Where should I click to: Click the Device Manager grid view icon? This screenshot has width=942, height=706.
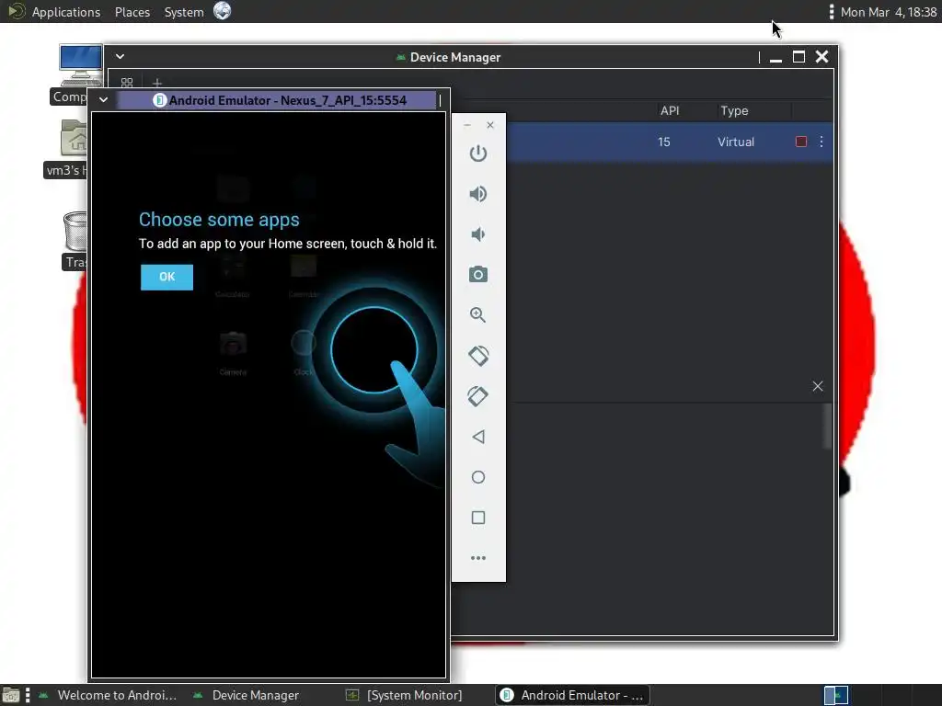[x=127, y=83]
